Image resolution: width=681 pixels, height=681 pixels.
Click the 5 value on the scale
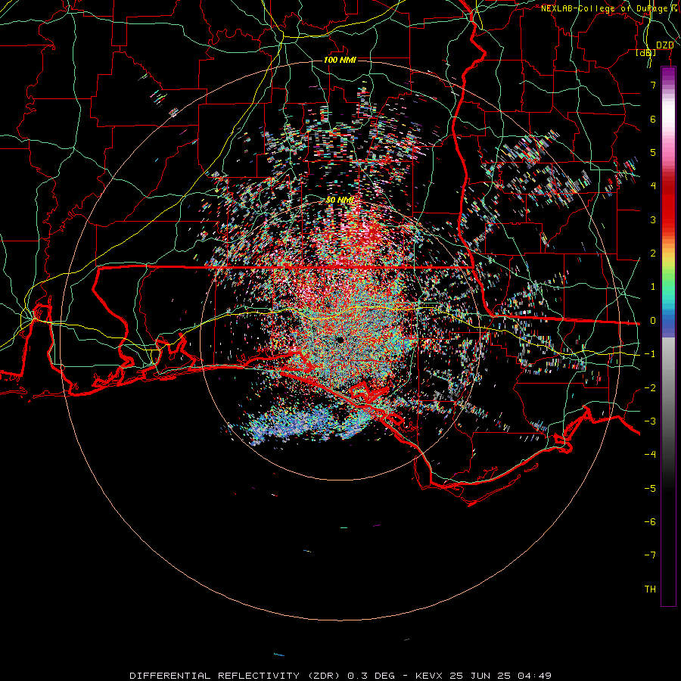[653, 152]
